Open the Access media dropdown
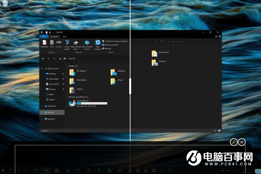Viewport: 261px width, 174px height. point(67,45)
